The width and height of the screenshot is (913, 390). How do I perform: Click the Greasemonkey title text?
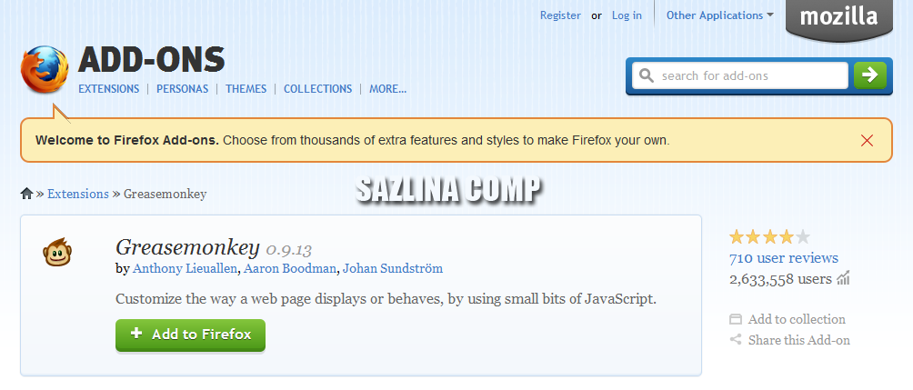(x=187, y=247)
